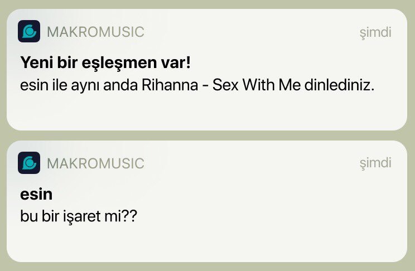The image size is (415, 271).
Task: Tap the Makromusic icon in the new match notification
Action: point(29,32)
